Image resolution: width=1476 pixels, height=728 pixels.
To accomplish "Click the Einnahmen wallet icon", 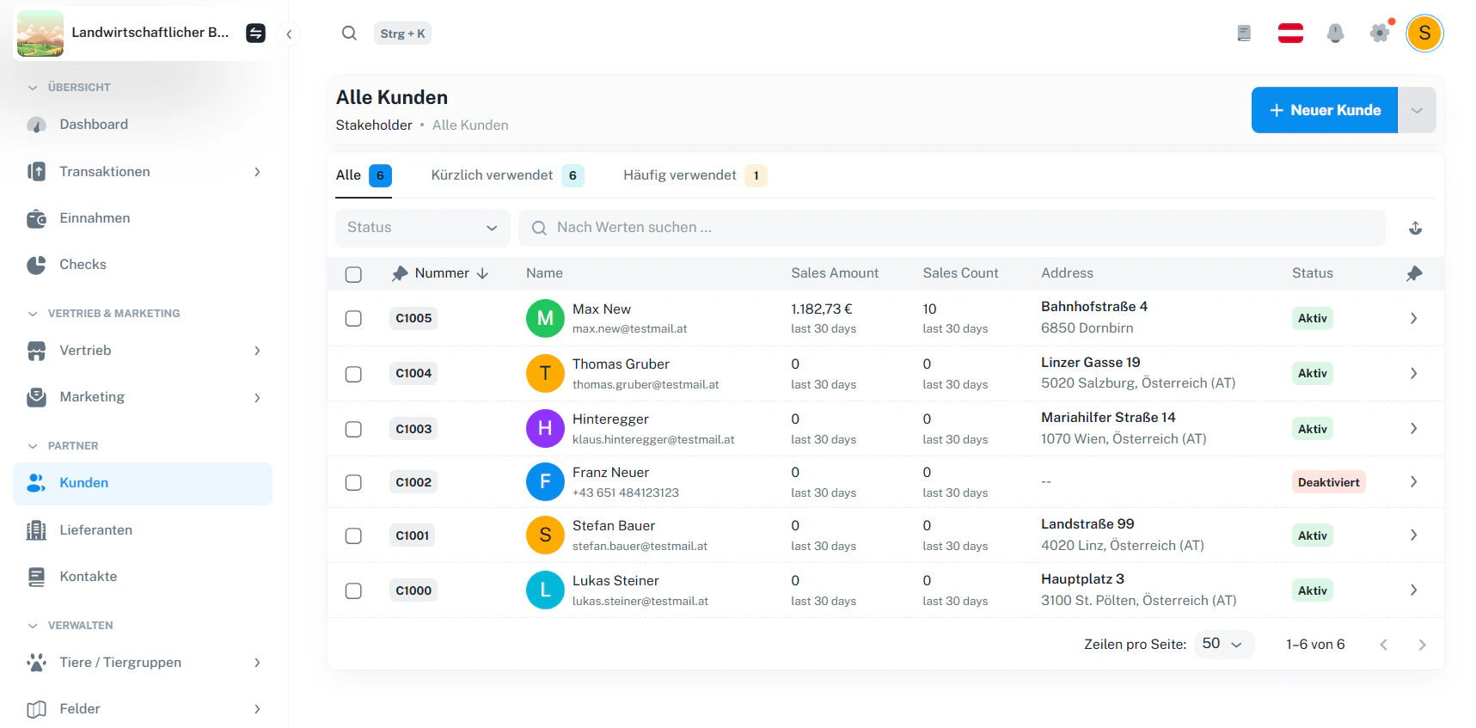I will click(x=36, y=218).
